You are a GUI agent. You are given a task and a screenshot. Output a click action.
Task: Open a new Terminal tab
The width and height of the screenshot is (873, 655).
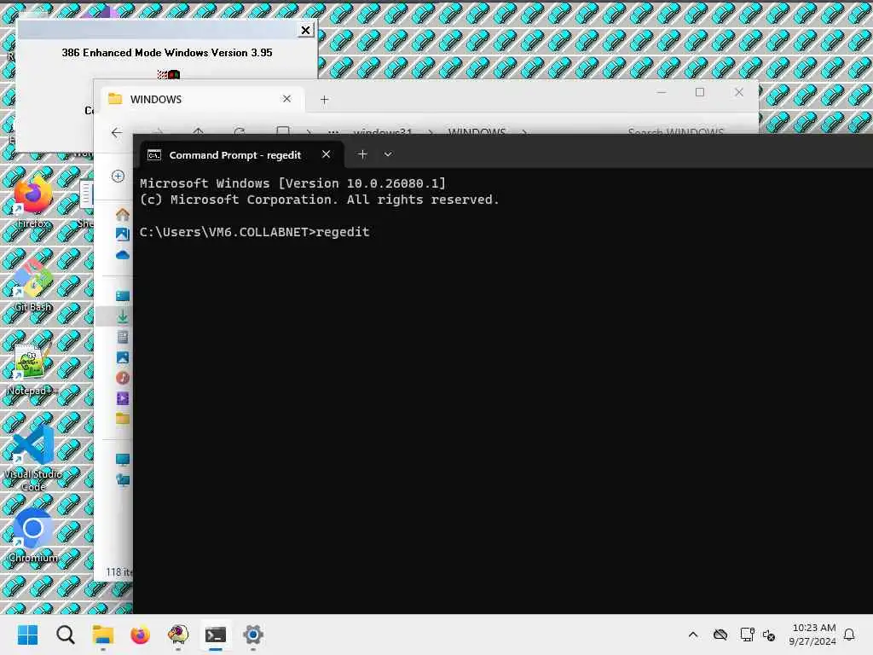click(x=362, y=154)
